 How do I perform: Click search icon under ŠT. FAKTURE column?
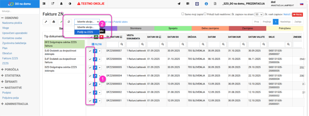click(122, 44)
